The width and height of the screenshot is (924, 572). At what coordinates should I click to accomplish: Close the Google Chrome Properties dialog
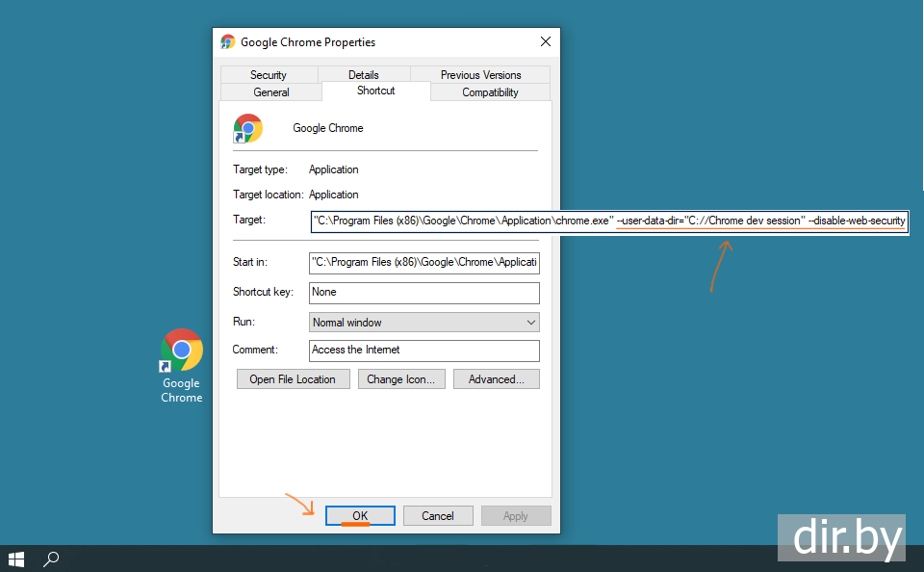[x=546, y=41]
